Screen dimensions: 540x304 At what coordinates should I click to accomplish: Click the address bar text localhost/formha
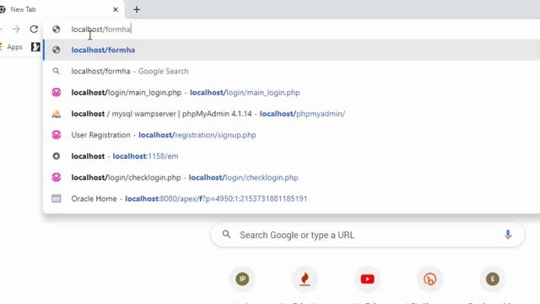tap(101, 30)
